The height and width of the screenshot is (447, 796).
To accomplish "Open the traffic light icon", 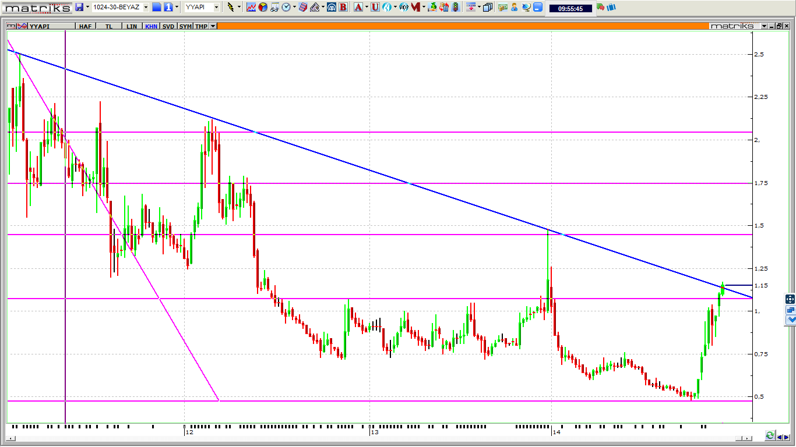I will click(x=455, y=7).
